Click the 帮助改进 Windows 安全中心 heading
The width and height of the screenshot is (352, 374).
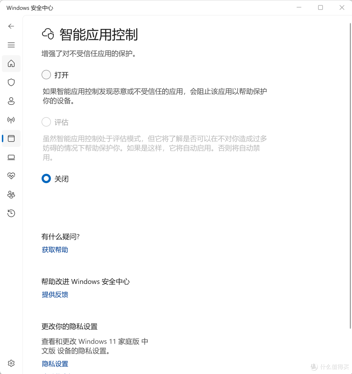[x=85, y=281]
